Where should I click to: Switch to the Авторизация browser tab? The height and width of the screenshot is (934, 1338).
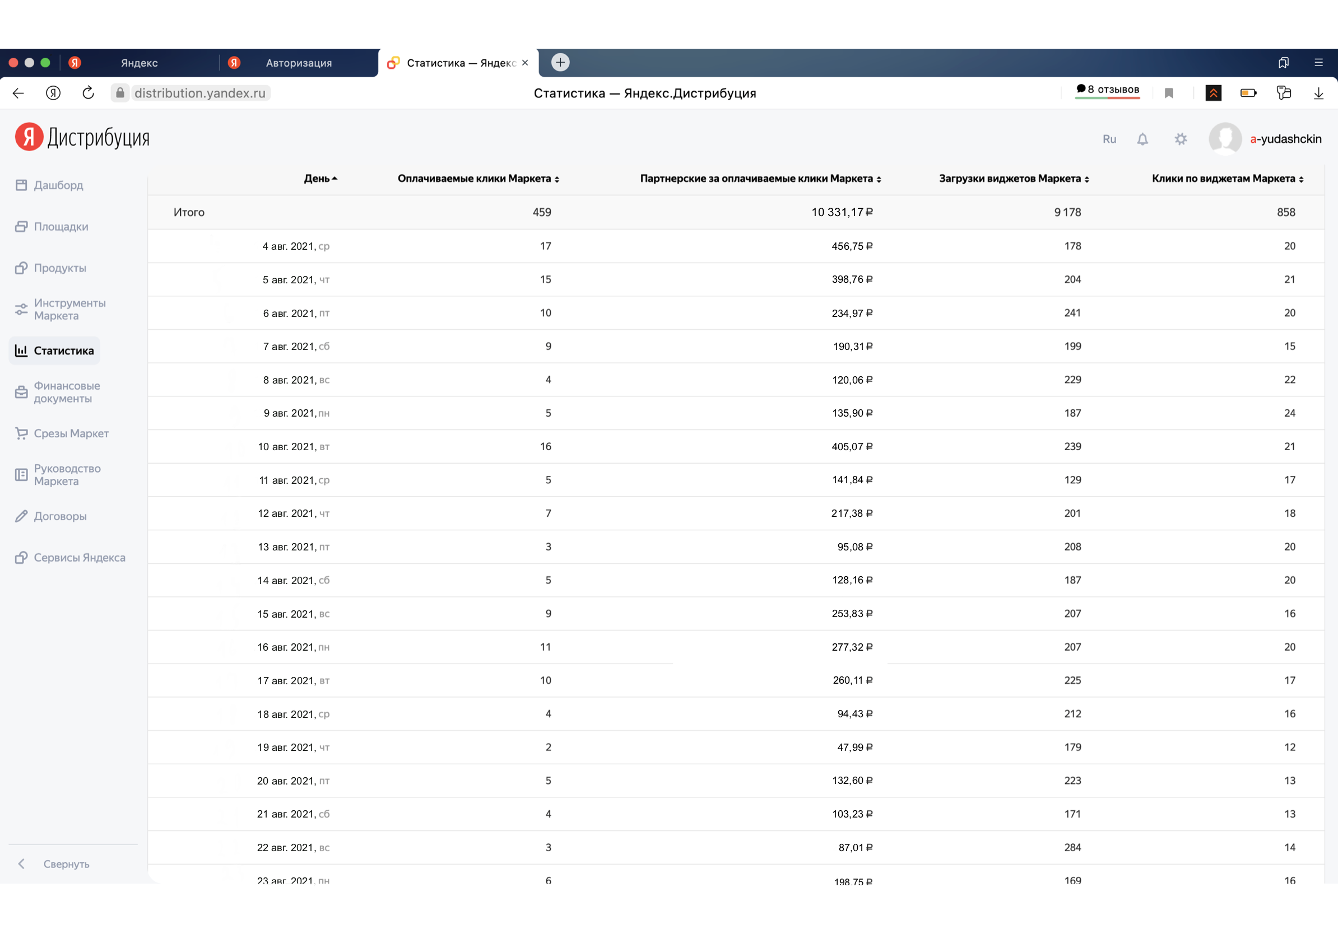pyautogui.click(x=299, y=63)
